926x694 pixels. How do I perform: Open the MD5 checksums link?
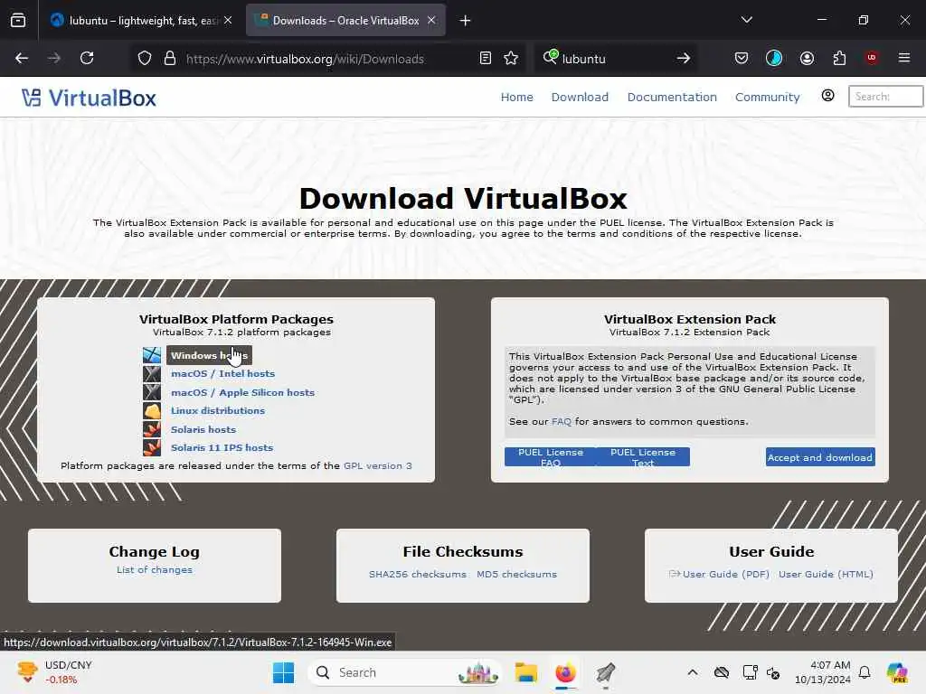click(x=516, y=574)
